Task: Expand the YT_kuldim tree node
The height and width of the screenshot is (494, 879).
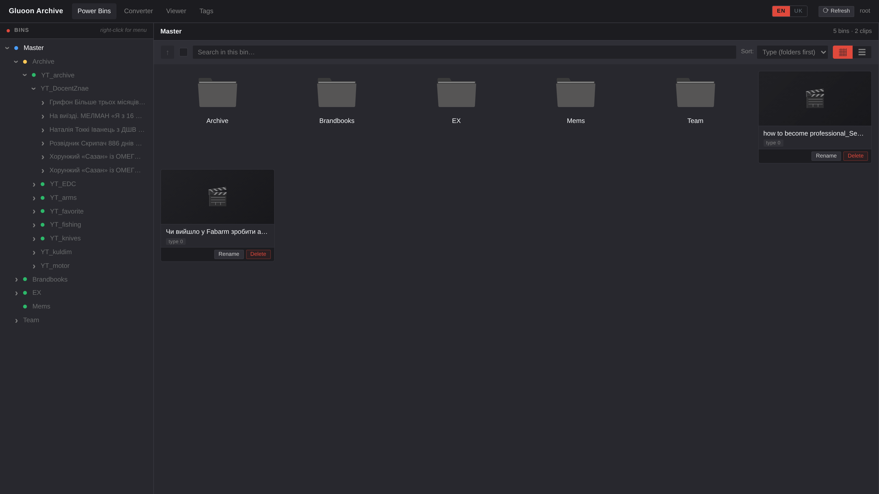Action: click(34, 252)
